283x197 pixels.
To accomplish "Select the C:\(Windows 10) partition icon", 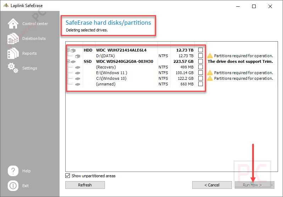I will [x=78, y=78].
